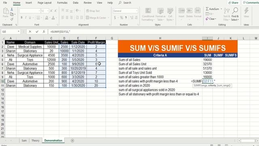Click the Clear eraser button
Screen dimensions: 259x146
[211, 19]
